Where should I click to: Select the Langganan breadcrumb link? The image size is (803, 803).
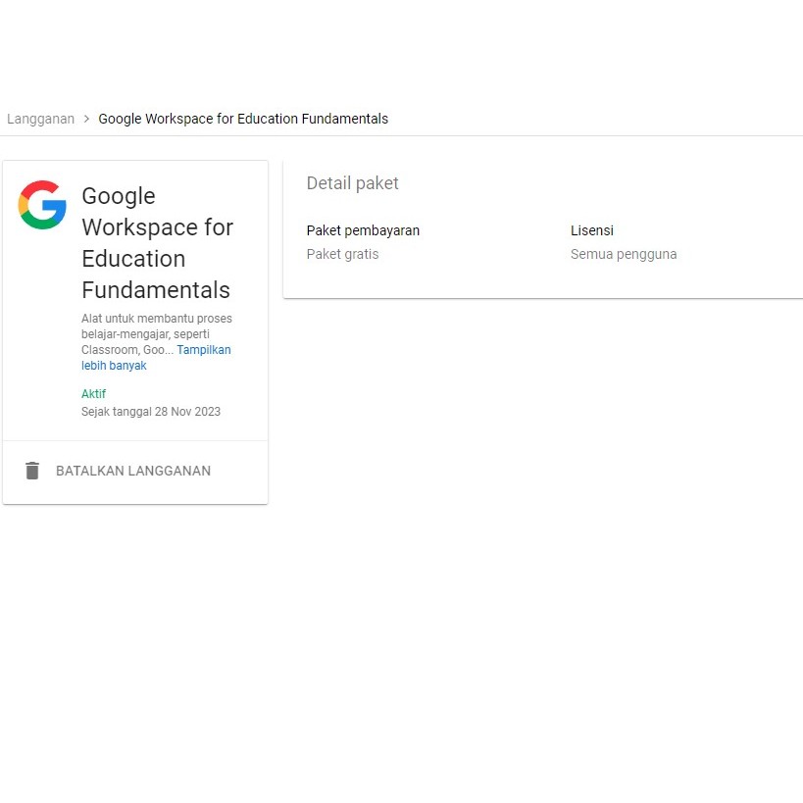click(40, 119)
